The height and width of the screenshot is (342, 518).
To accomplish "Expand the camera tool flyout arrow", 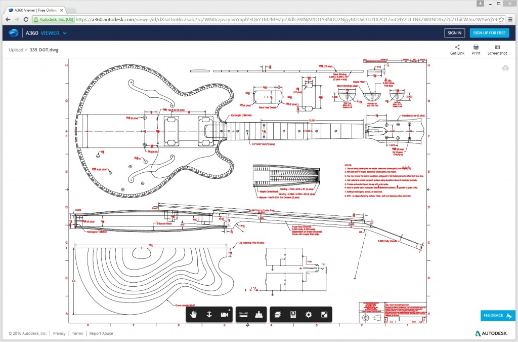I will click(229, 310).
